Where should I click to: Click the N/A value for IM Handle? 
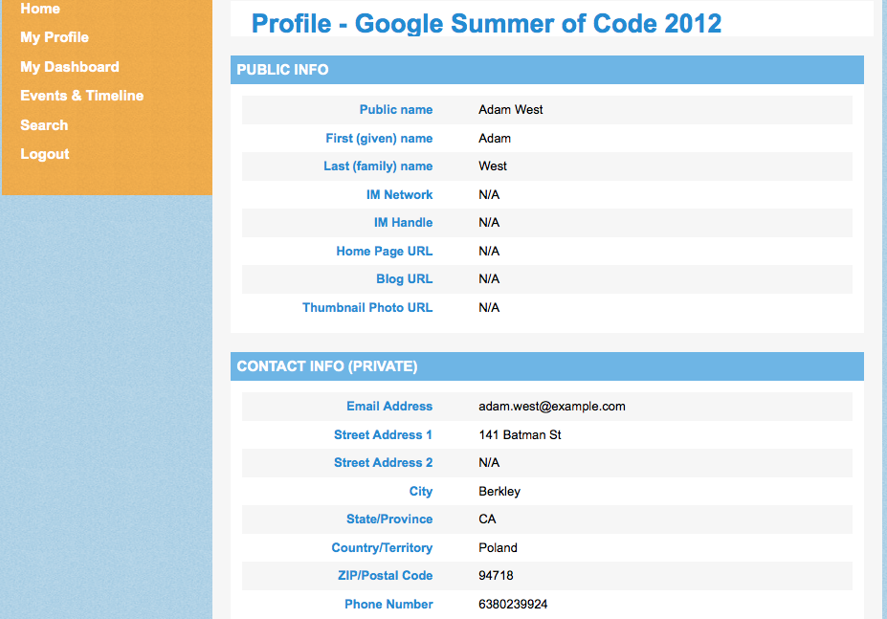[x=489, y=222]
